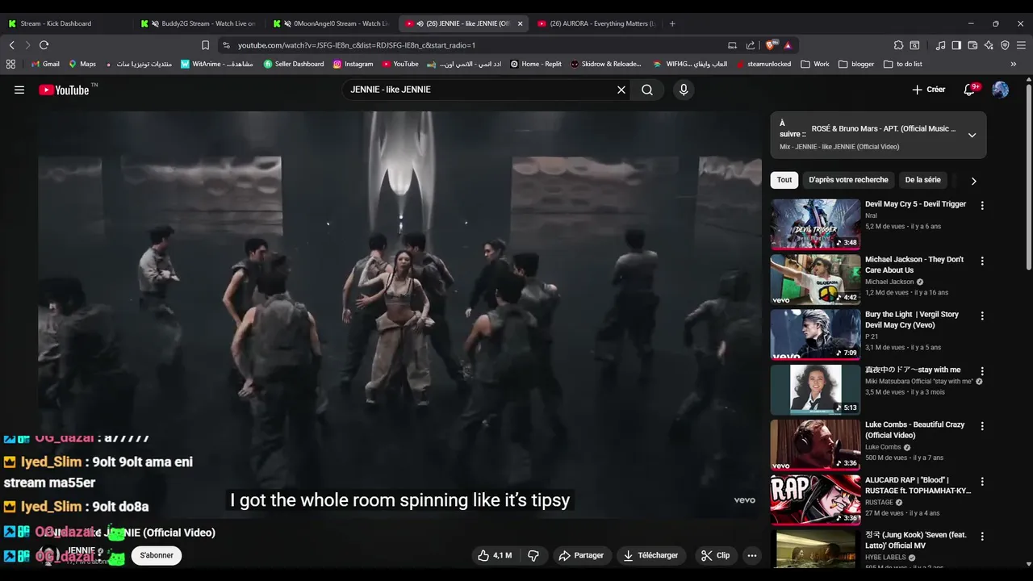This screenshot has width=1033, height=581.
Task: Click the Clip button
Action: coord(715,555)
